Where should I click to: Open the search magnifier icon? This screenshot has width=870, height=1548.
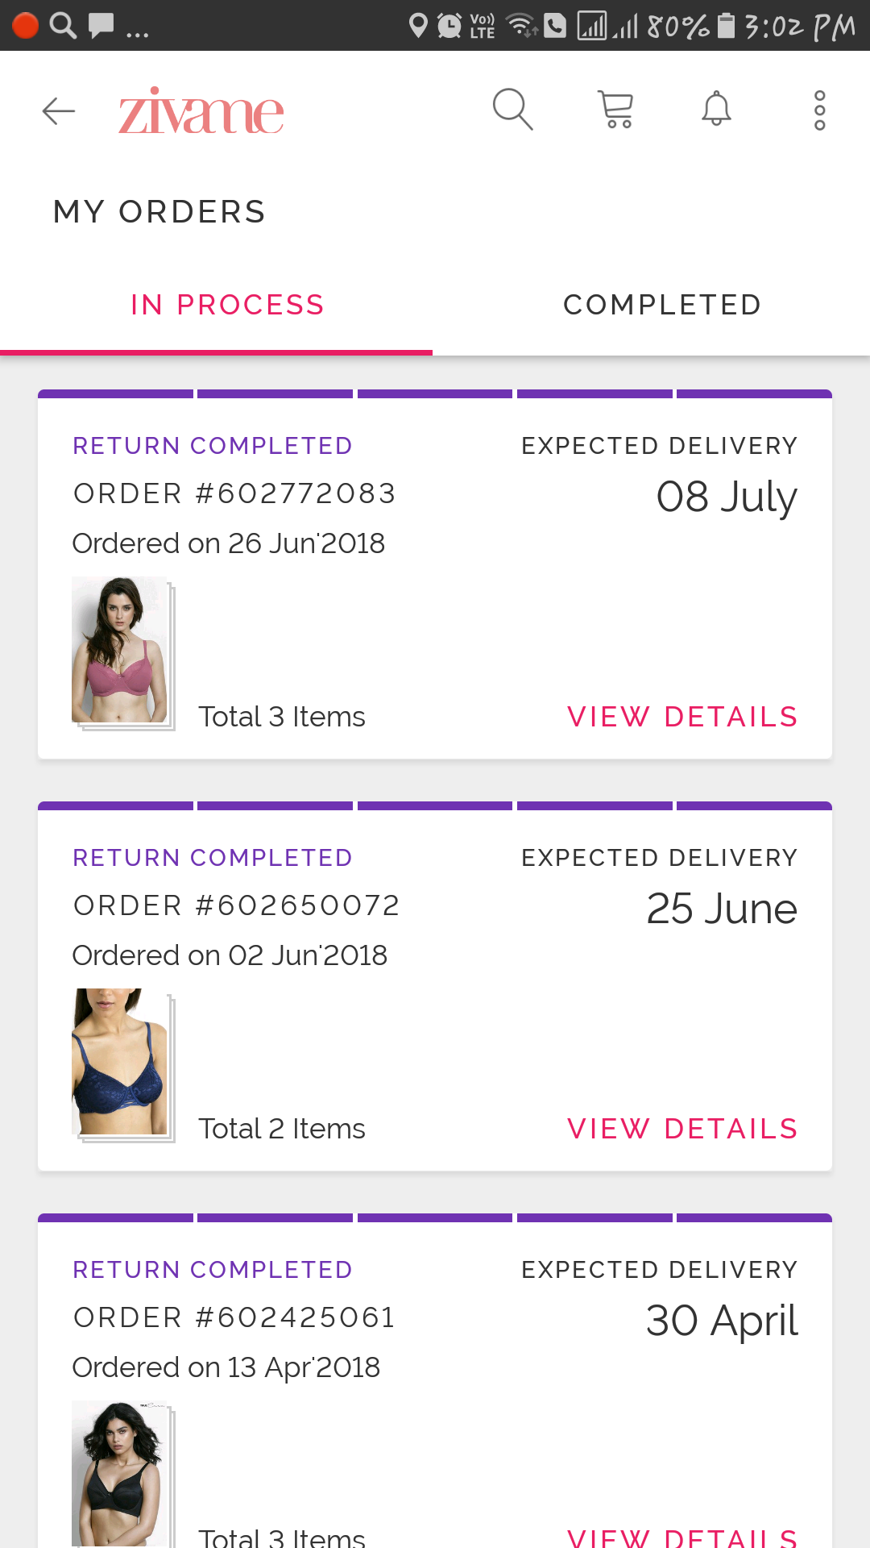tap(513, 109)
